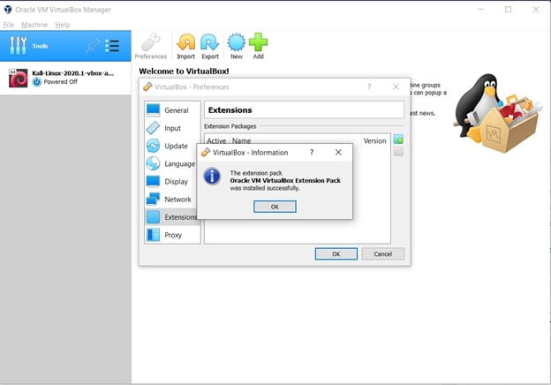Maximize the VirtualBox Manager window

(508, 10)
